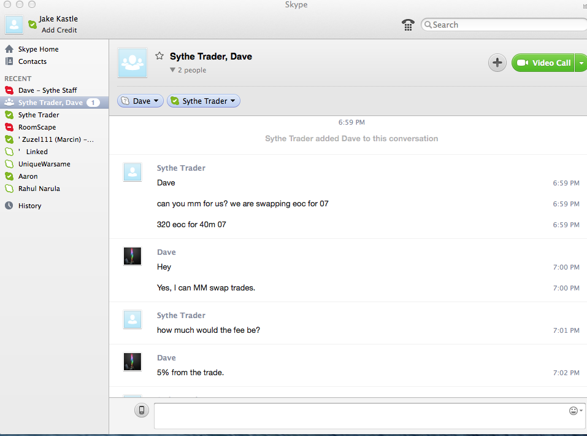Image resolution: width=587 pixels, height=436 pixels.
Task: Click the offline status icon beside UniqueWarsame
Action: (x=9, y=164)
